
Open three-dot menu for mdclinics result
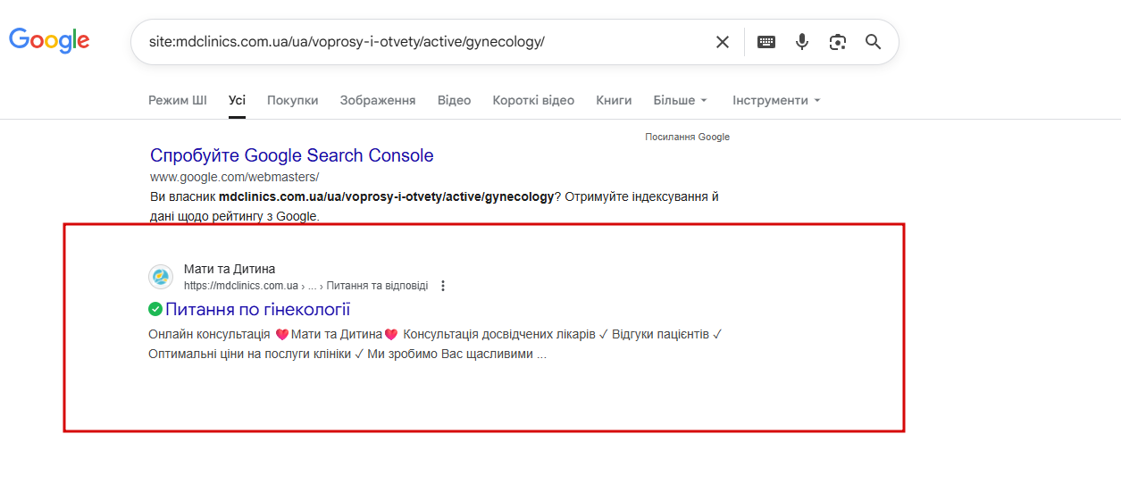pos(443,286)
